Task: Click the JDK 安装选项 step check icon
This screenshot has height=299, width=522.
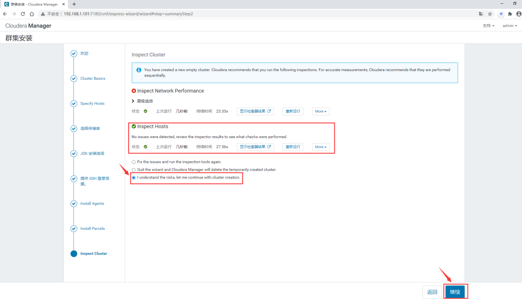Action: pyautogui.click(x=74, y=153)
